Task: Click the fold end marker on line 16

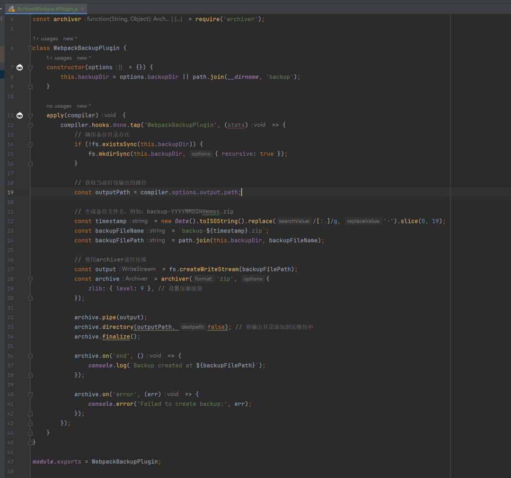Action: pyautogui.click(x=30, y=164)
